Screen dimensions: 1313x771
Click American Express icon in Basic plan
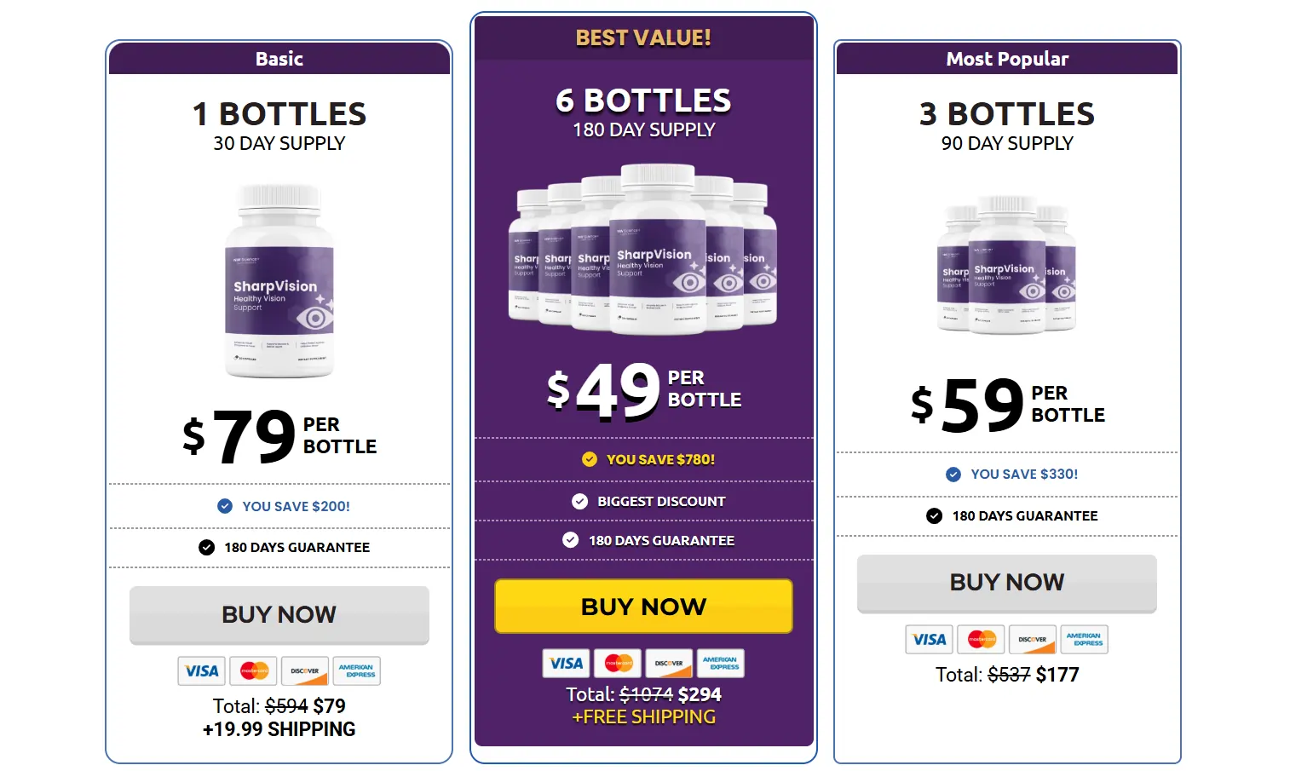[x=356, y=671]
